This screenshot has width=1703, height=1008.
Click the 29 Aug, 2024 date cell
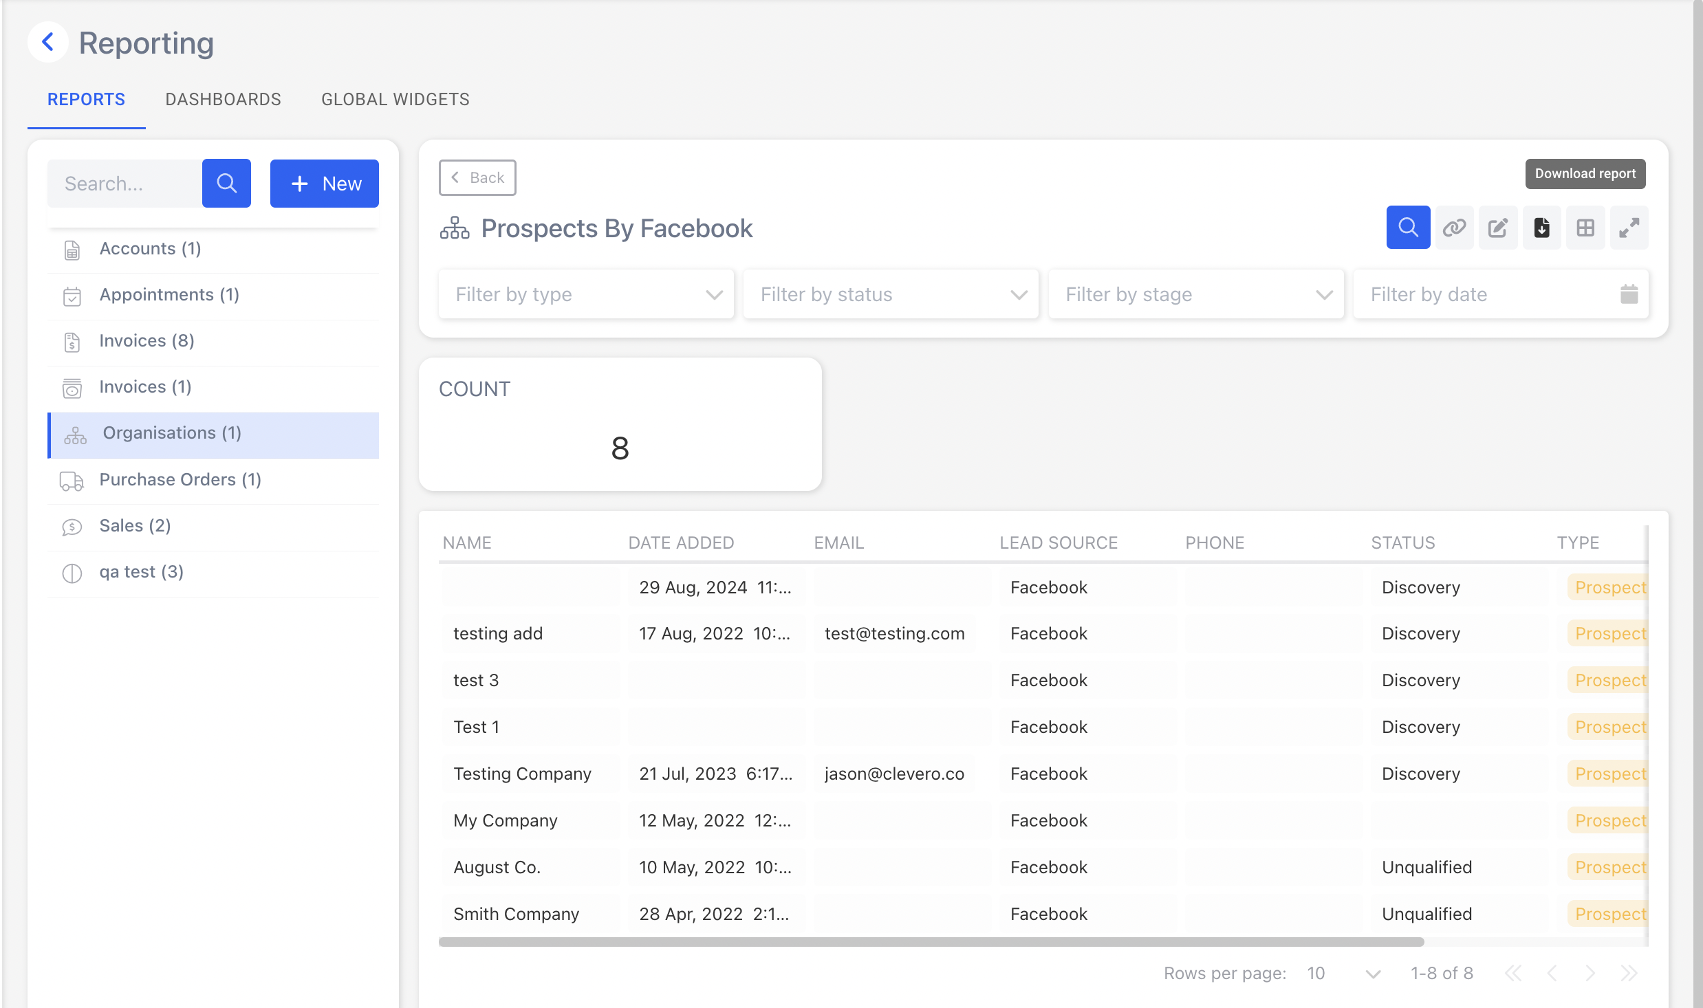tap(715, 587)
